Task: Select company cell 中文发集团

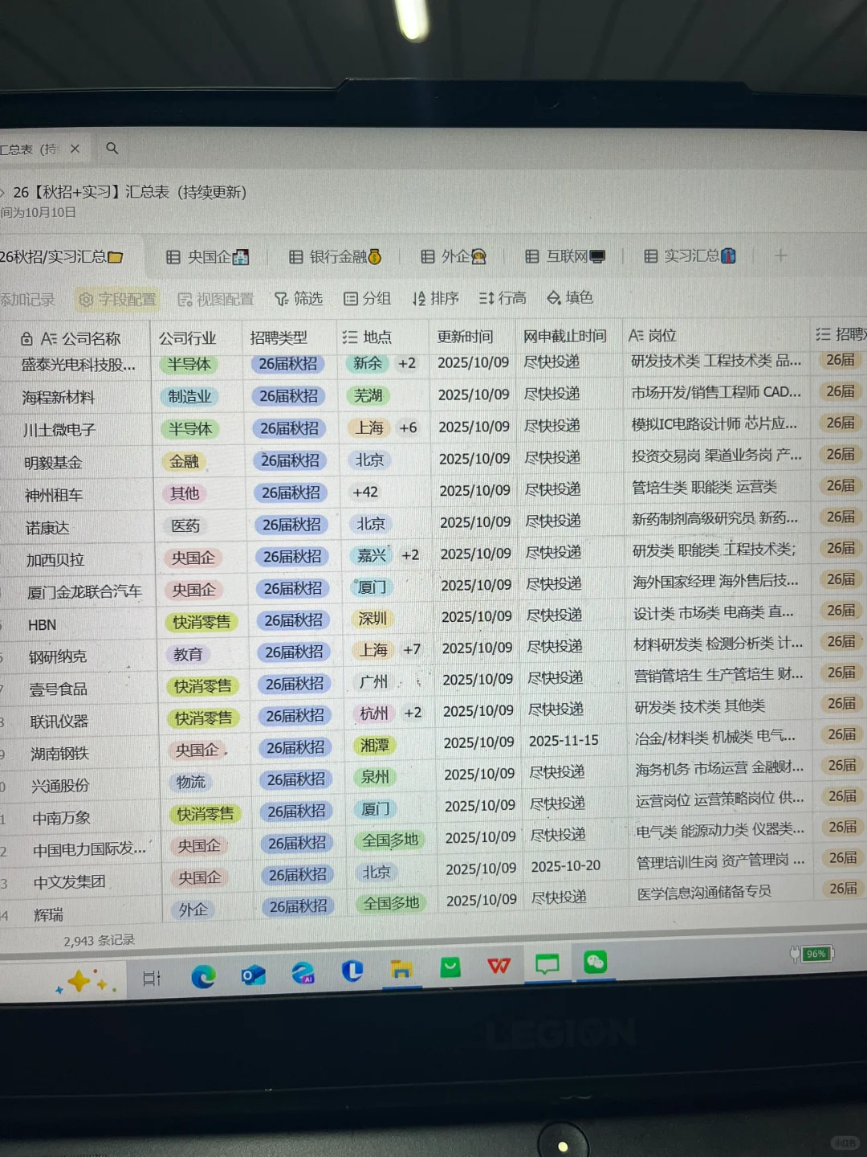Action: click(70, 882)
